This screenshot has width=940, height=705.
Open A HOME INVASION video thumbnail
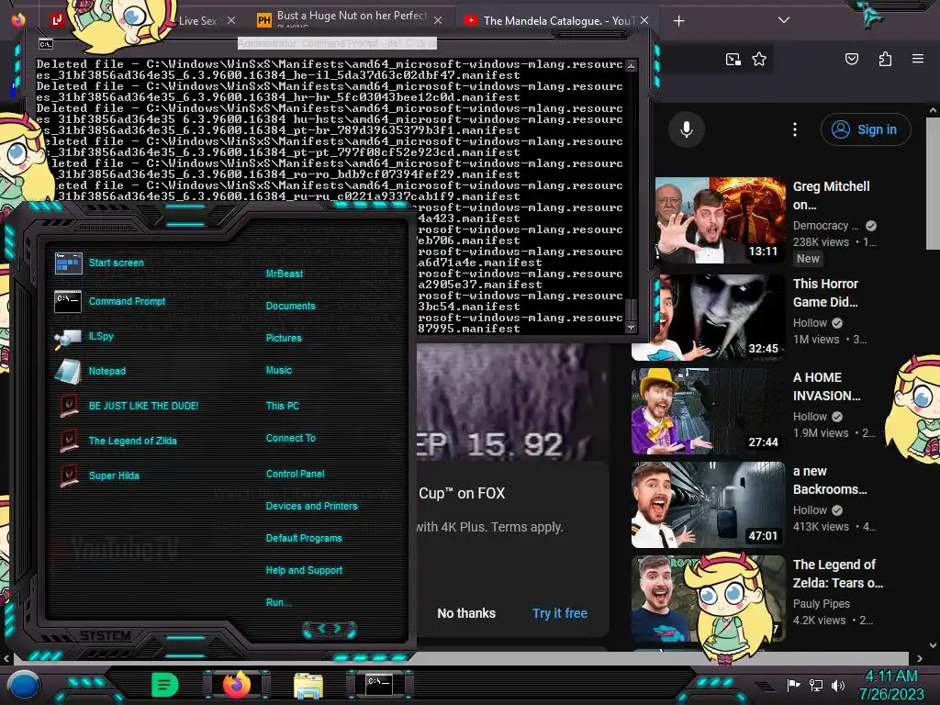point(708,411)
